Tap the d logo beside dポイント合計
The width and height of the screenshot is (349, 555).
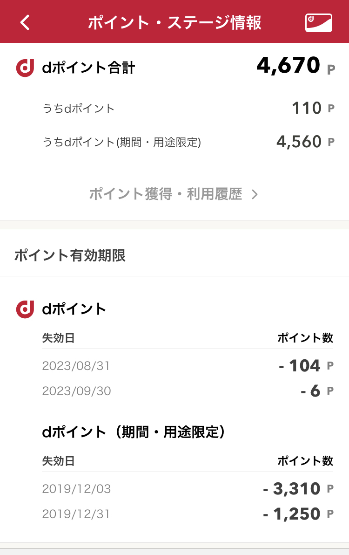(25, 68)
